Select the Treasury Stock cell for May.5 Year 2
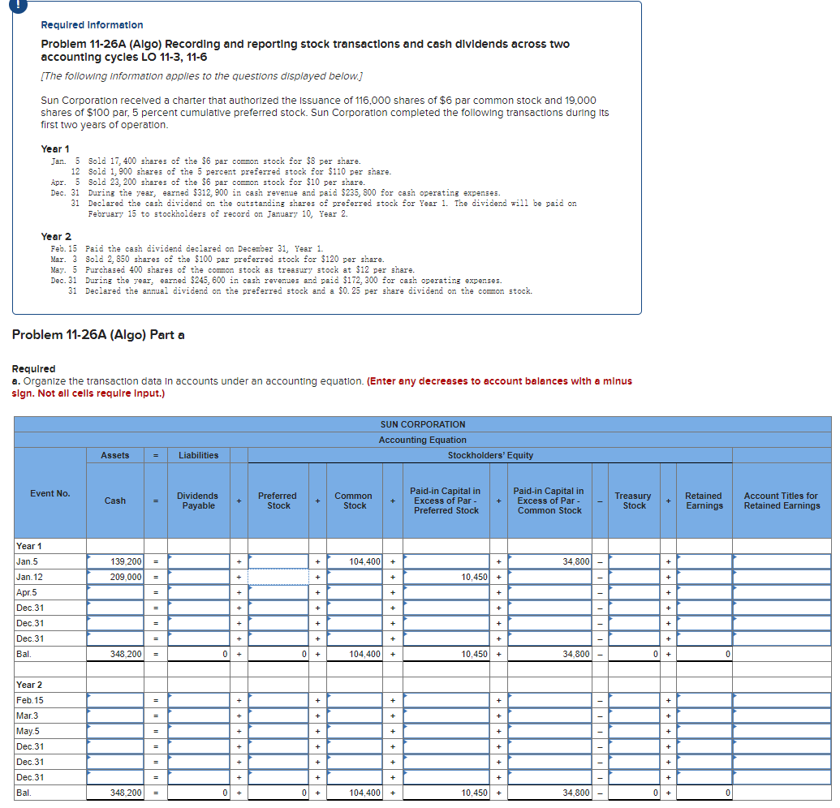Screen dimensions: 840x808 633,731
